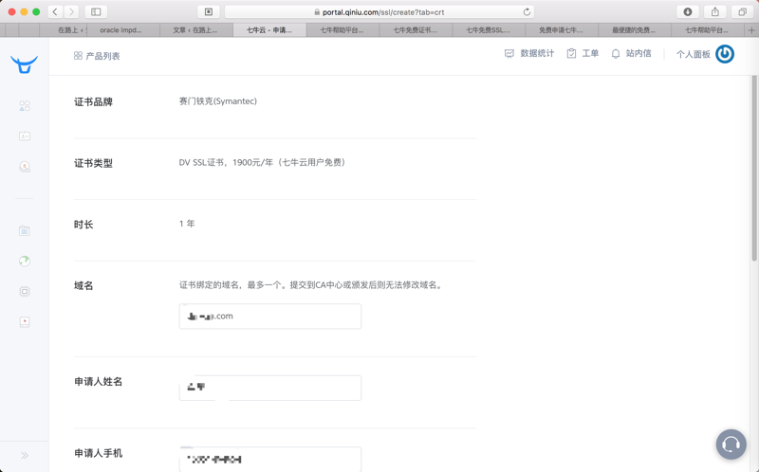Switch to the 七牛免费SSL tab

click(x=489, y=30)
